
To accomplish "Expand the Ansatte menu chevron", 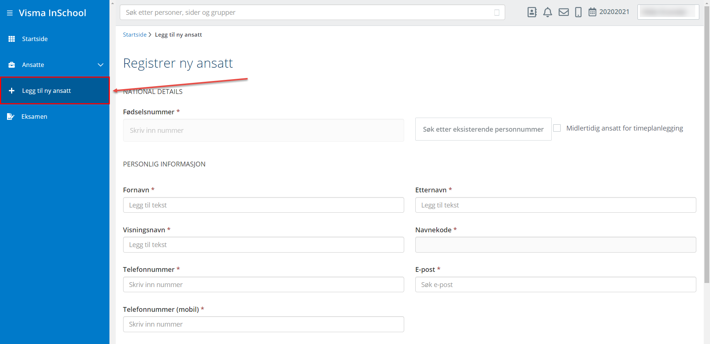I will (x=101, y=65).
